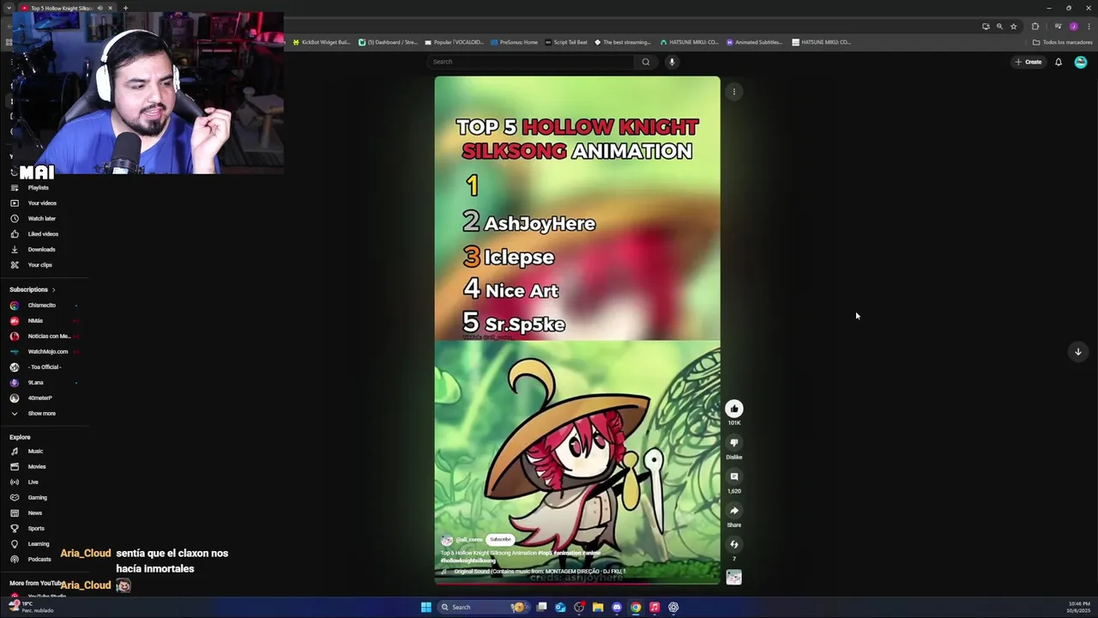Seek using the Short's red progress bar

click(577, 584)
